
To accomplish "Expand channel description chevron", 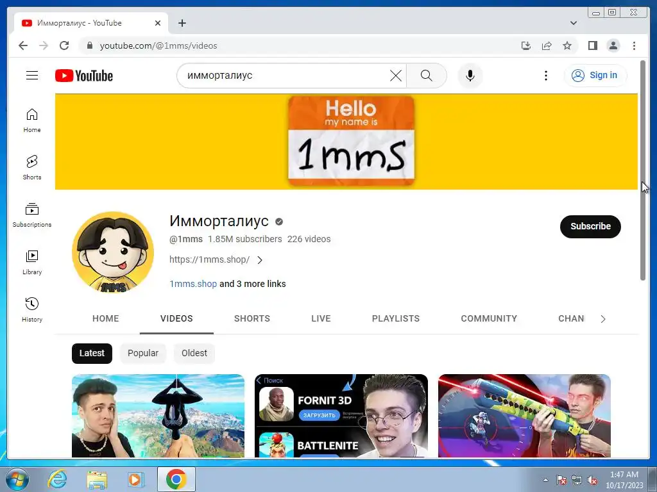I will pos(260,260).
